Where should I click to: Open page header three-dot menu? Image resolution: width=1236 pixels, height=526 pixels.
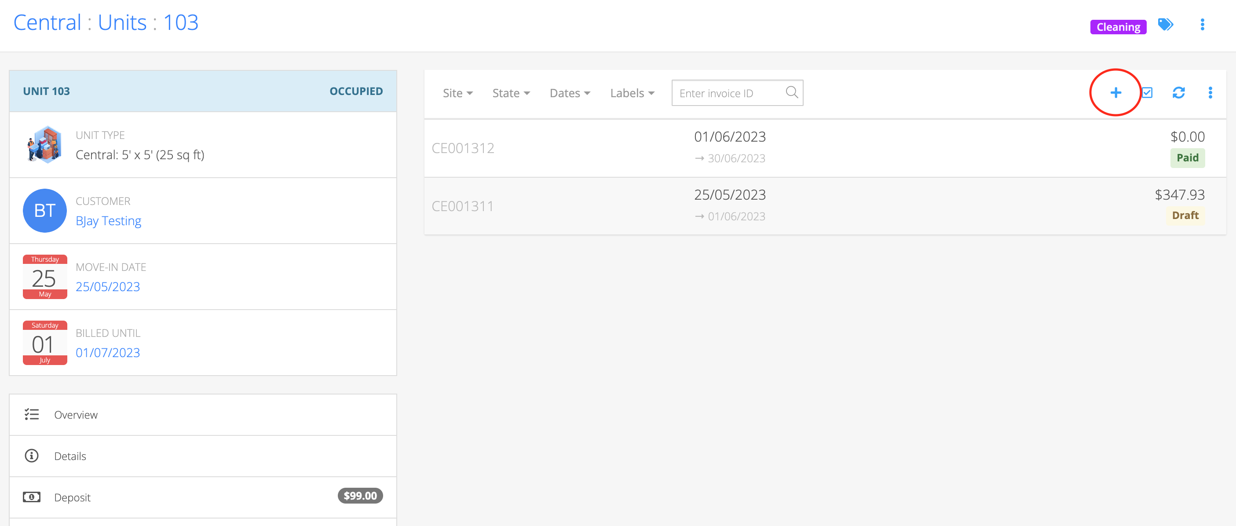(x=1202, y=25)
